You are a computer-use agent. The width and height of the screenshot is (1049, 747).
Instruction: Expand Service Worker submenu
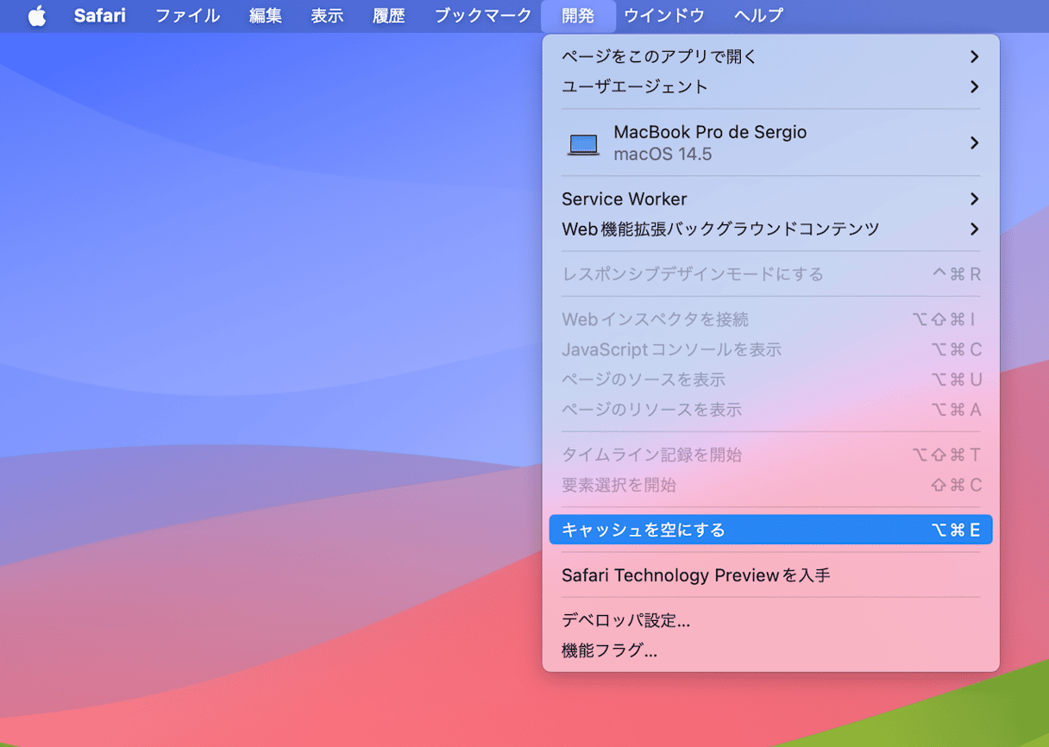point(770,199)
